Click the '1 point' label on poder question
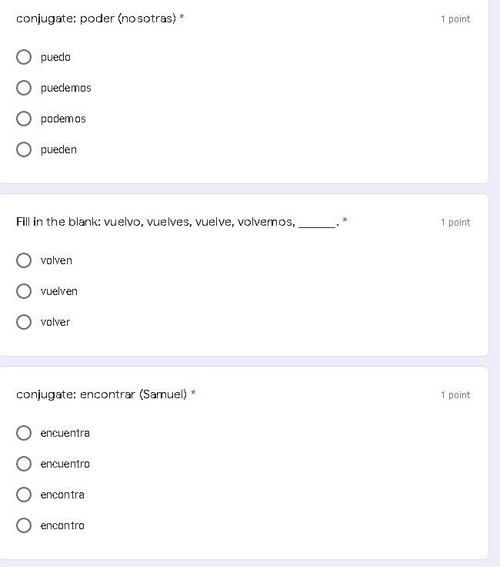Viewport: 500px width, 567px height. click(455, 19)
